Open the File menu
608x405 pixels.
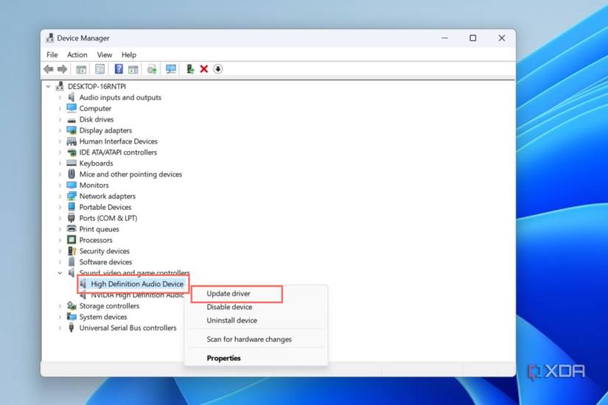point(52,54)
